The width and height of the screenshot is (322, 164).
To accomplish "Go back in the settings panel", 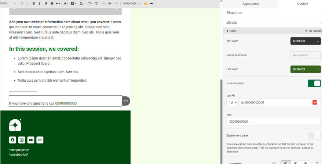I will tap(231, 31).
